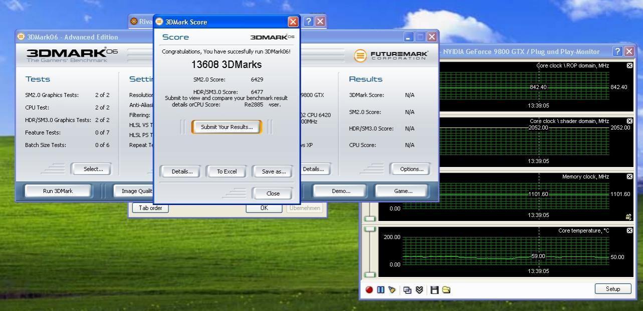Click Game button in 3DMark06

[403, 191]
